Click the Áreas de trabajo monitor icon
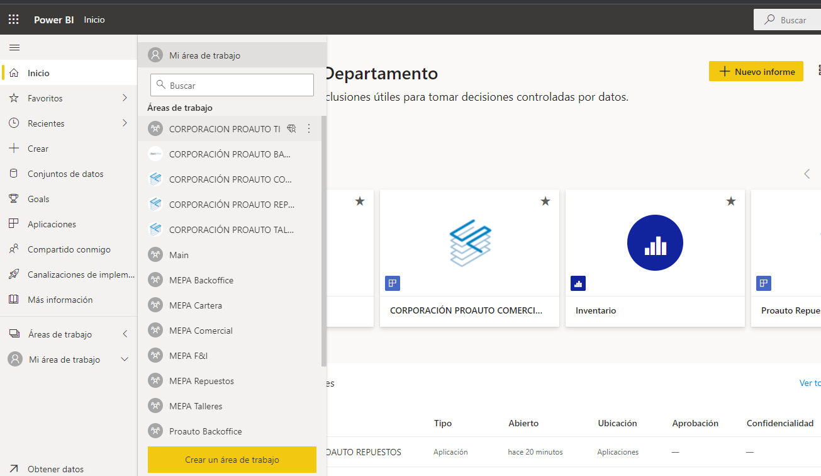The height and width of the screenshot is (476, 821). coord(14,334)
